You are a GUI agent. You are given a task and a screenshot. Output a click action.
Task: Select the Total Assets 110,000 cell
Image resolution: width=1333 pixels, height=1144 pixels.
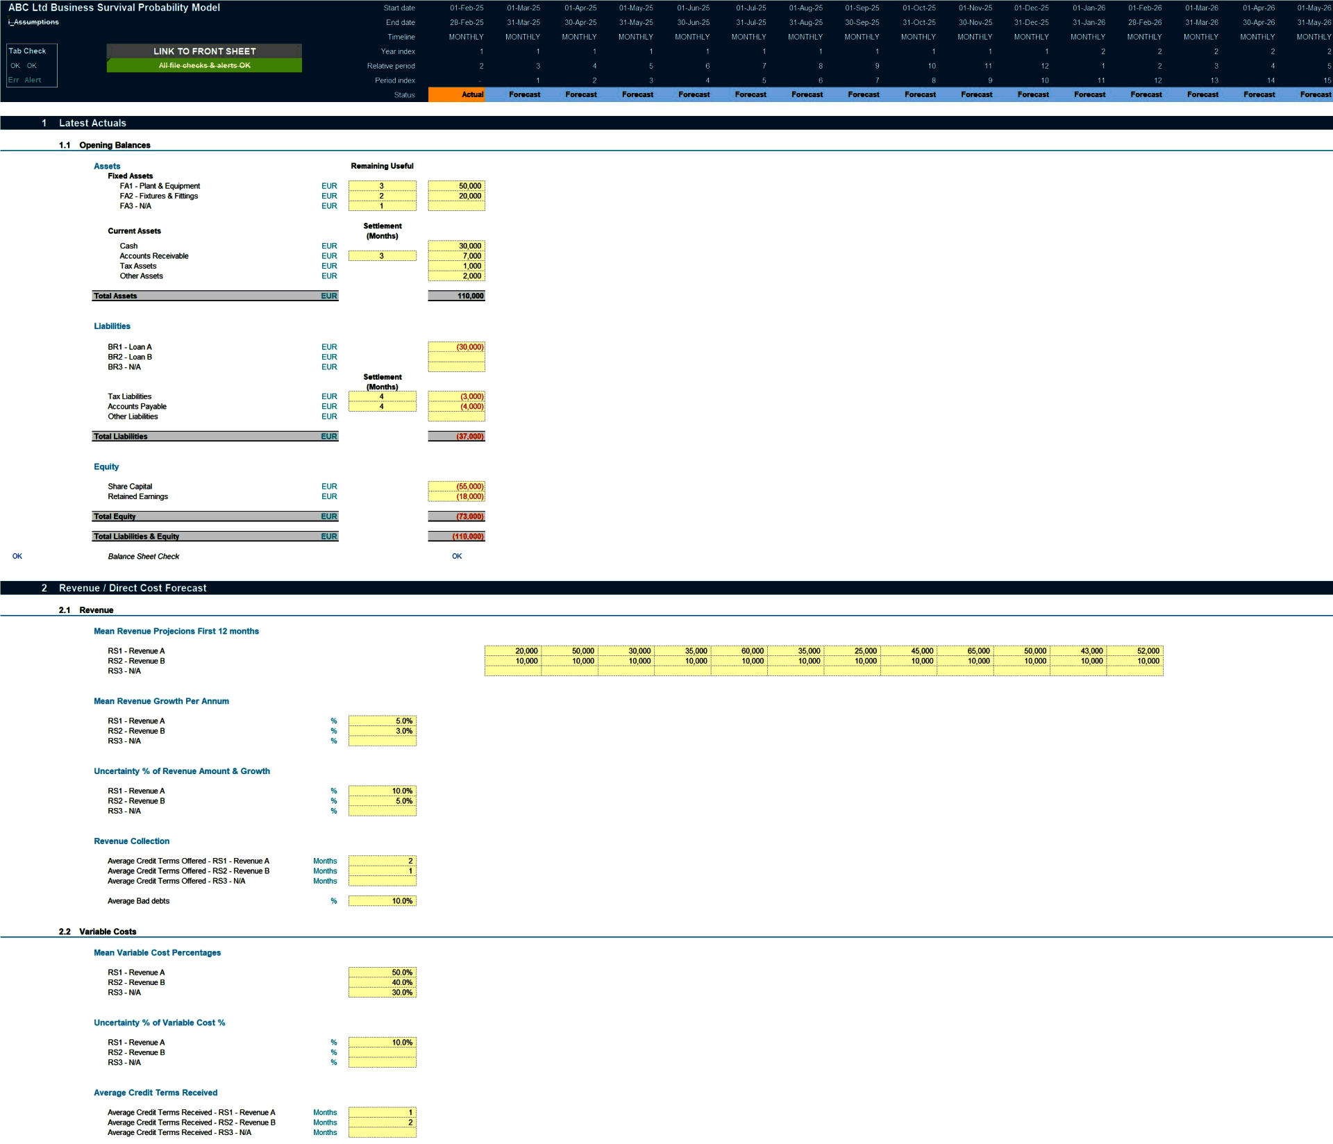[456, 295]
